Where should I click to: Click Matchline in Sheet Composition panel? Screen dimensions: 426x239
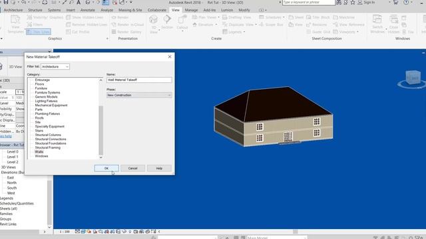343,17
